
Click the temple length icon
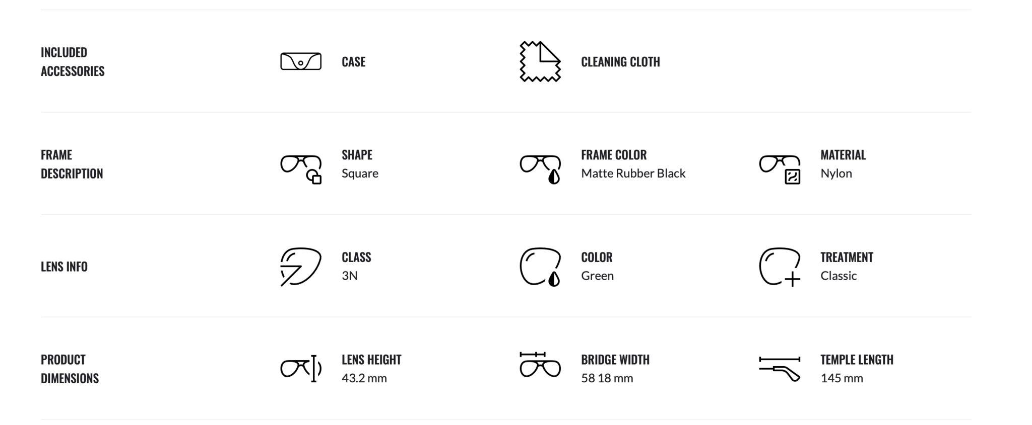(x=780, y=369)
